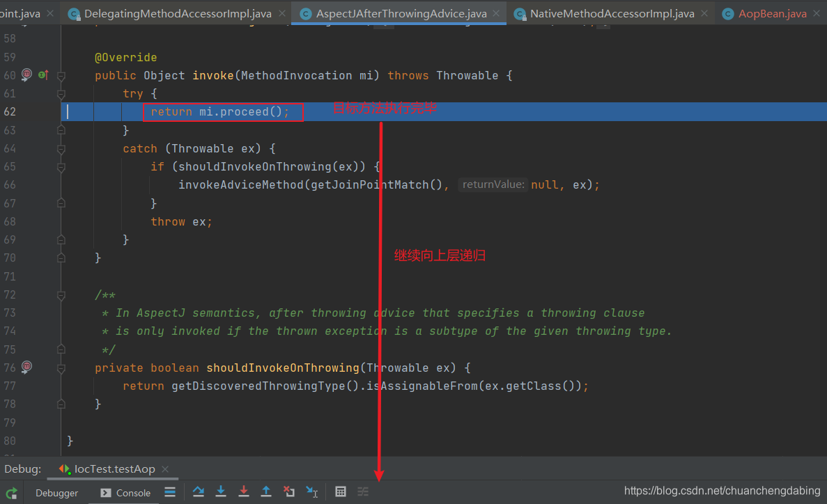Click the Trace Current Stream Chain icon

click(x=363, y=492)
